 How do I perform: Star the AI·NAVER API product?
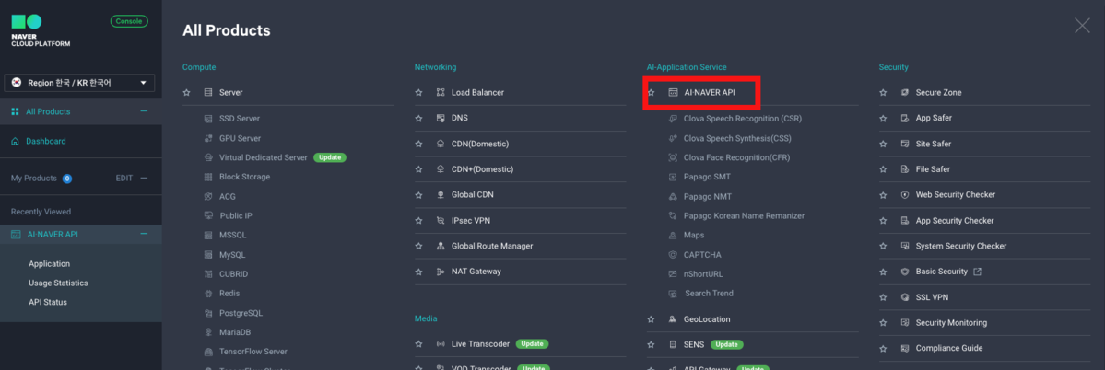coord(652,93)
